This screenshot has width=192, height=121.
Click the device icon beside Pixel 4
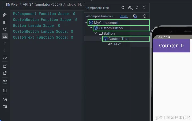coord(8,5)
